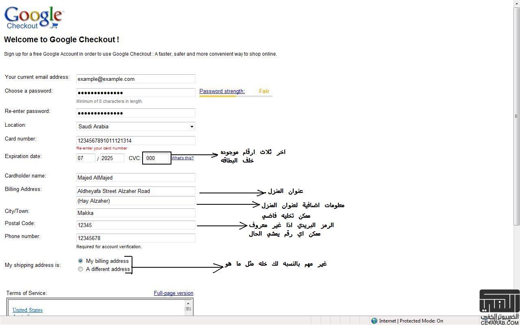This screenshot has height=325, width=520.
Task: Open the 'What's this?' CVC link
Action: 182,158
